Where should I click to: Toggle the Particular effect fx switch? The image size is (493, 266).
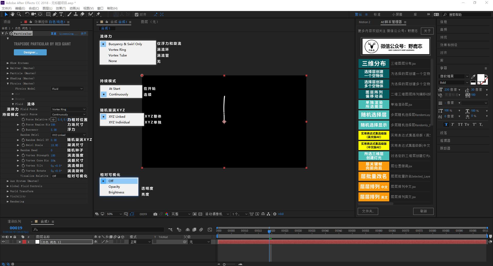click(7, 34)
